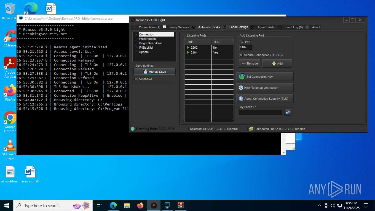Screen dimensions: 375x211
Task: Click the TLS value 'No' cell
Action: point(223,48)
